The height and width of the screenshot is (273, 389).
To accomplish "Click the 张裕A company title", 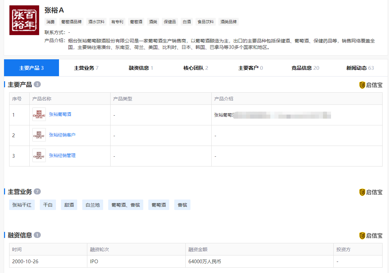I will (x=54, y=10).
